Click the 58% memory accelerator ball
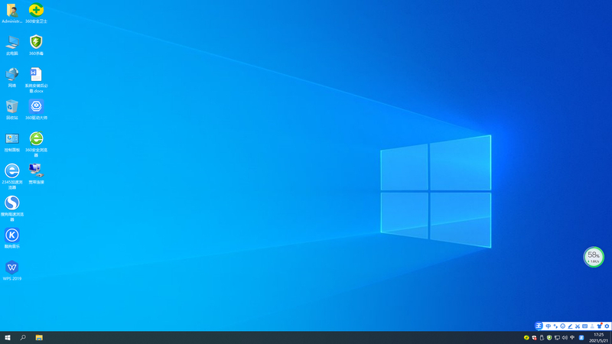This screenshot has height=344, width=612. tap(594, 257)
